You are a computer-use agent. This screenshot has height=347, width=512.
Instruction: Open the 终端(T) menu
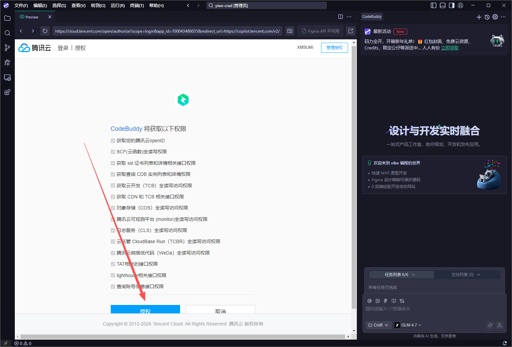coord(137,5)
